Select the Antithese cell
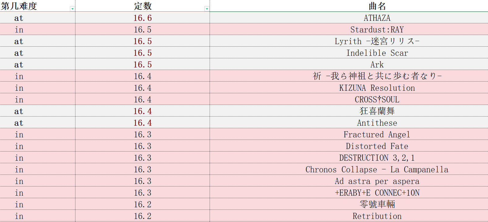 (349, 123)
